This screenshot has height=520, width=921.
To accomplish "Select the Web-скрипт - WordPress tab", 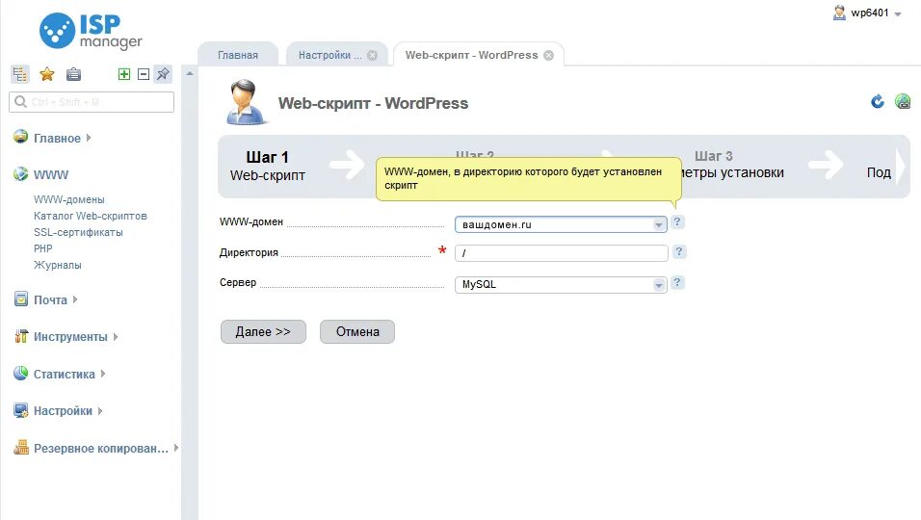I will 472,55.
